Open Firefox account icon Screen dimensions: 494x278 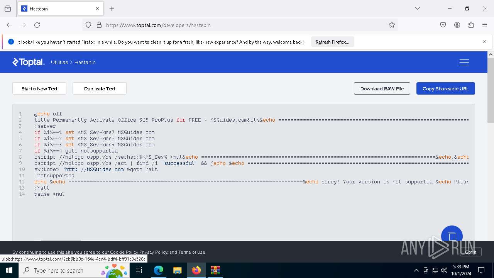(x=457, y=25)
